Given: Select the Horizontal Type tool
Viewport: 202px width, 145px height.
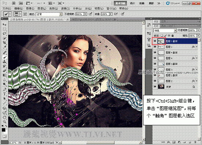Looking at the screenshot, I should click(4, 94).
